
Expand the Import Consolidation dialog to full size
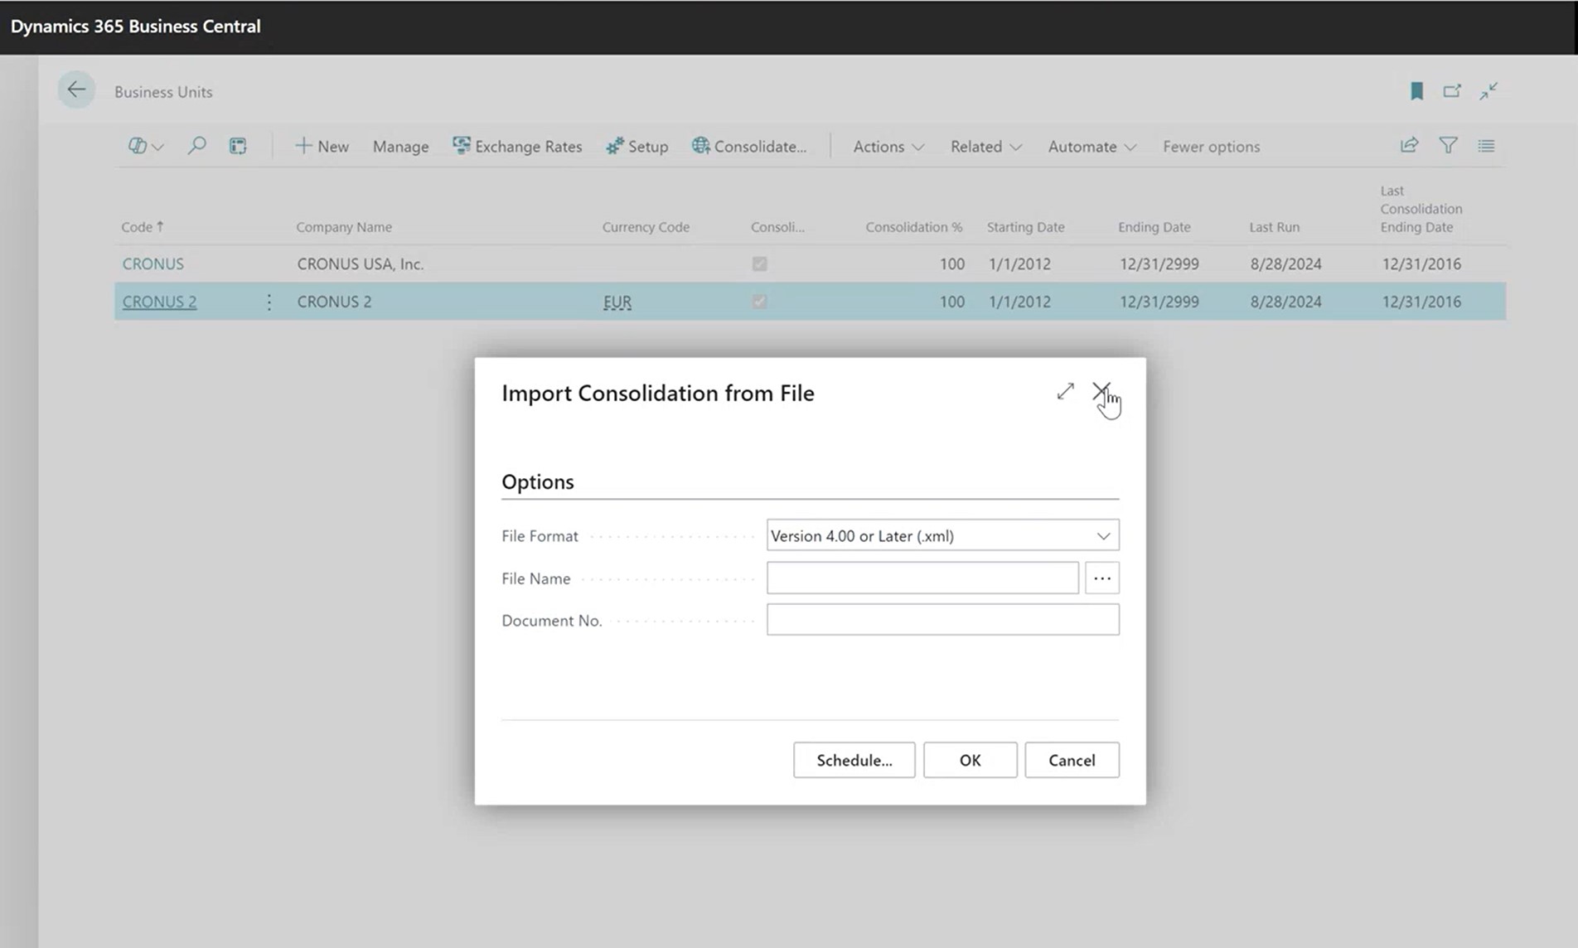[x=1065, y=391]
